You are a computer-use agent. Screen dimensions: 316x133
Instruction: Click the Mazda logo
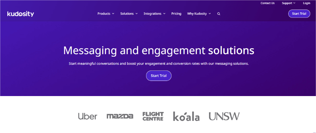120,116
